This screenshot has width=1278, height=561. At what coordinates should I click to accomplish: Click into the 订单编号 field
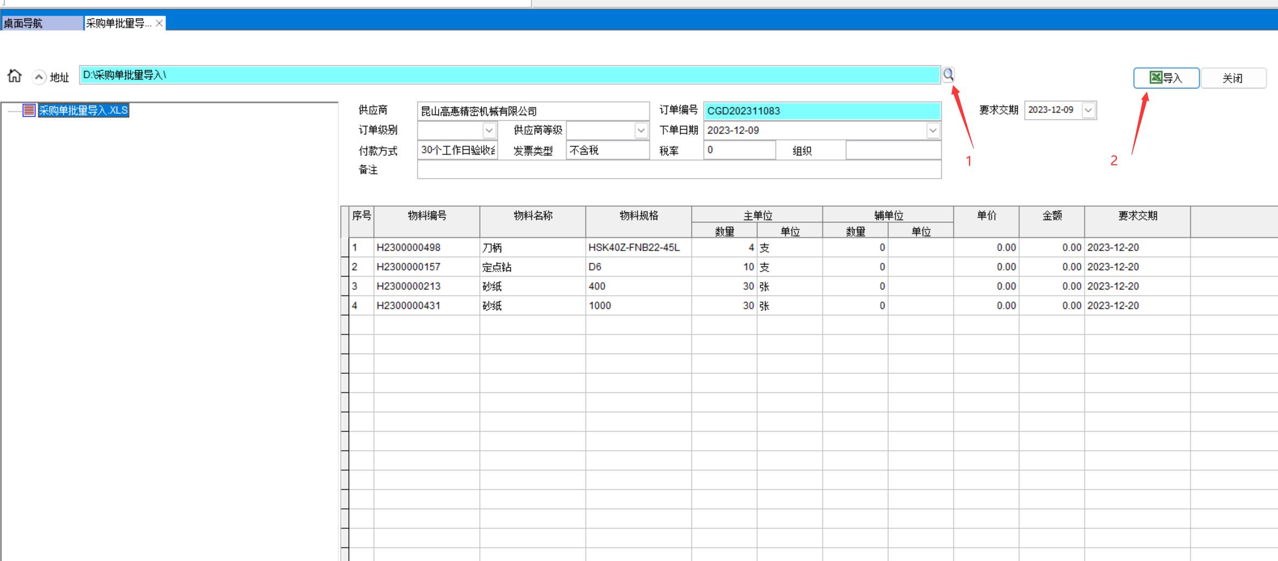822,111
